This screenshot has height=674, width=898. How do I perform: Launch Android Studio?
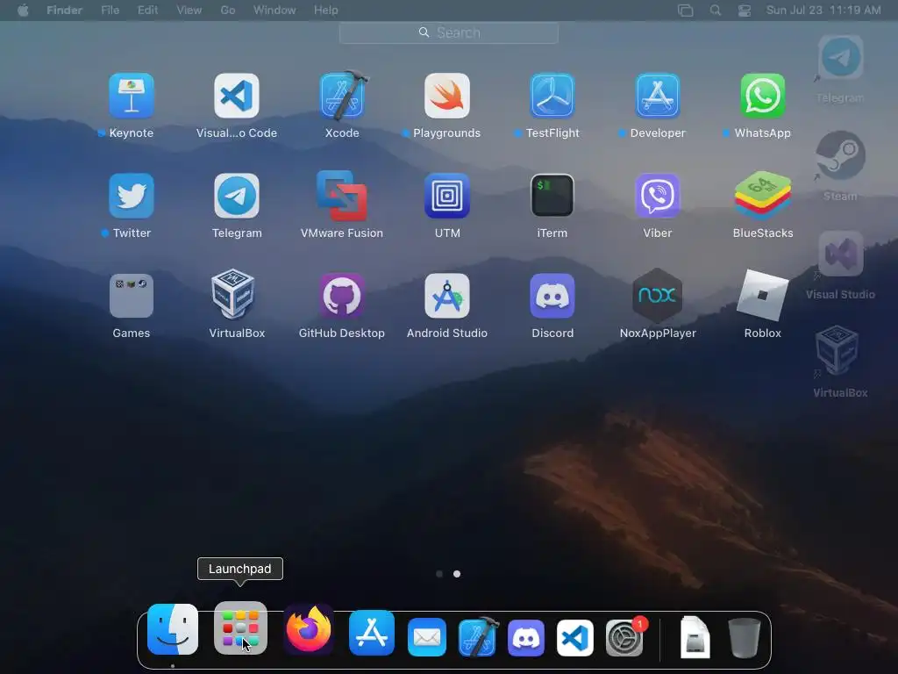(447, 296)
